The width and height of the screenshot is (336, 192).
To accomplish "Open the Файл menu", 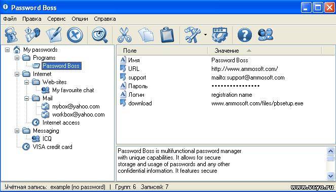I will [10, 19].
